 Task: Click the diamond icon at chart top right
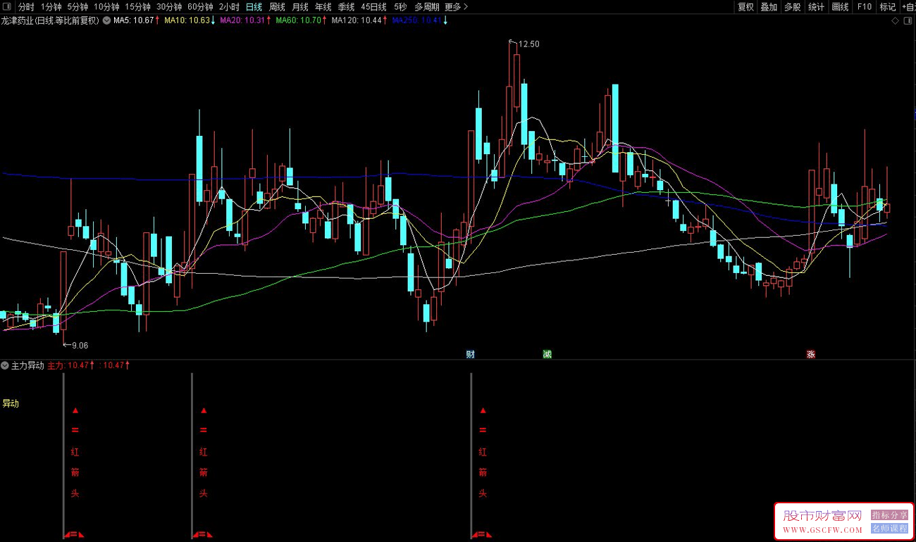(x=896, y=20)
